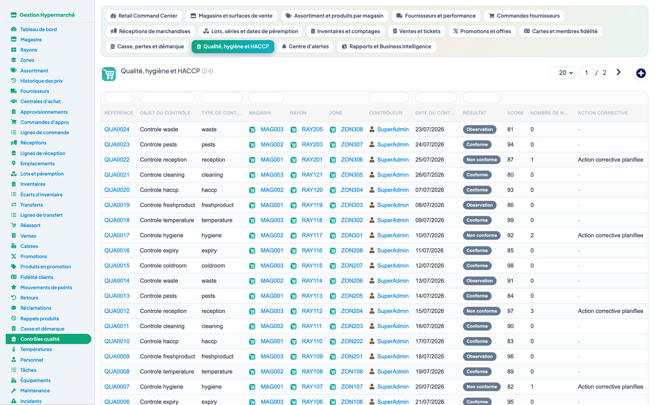Click the Magasins sidebar icon
The image size is (655, 405).
coord(14,39)
